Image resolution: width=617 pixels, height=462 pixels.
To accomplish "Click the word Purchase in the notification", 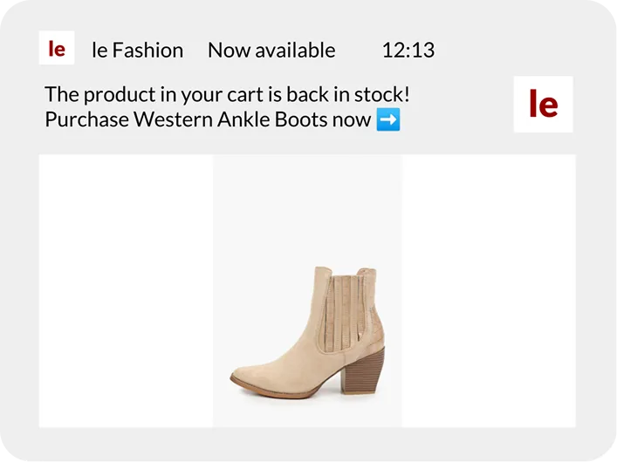I will (86, 119).
